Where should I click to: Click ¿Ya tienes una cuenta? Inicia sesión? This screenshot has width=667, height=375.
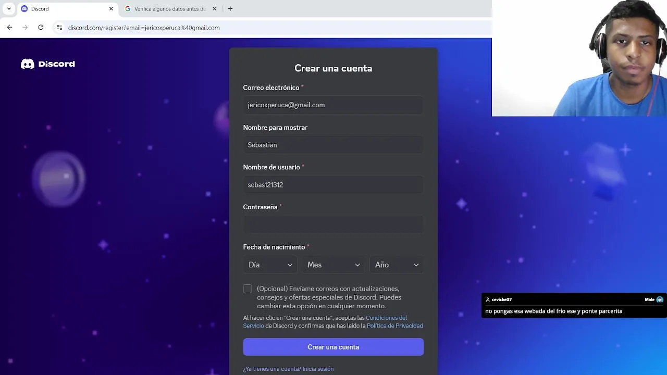click(x=288, y=369)
